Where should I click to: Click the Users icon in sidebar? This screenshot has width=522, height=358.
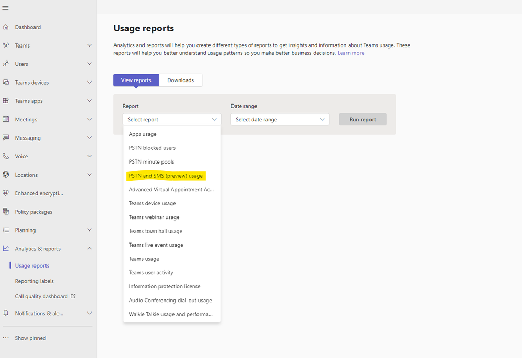(6, 64)
